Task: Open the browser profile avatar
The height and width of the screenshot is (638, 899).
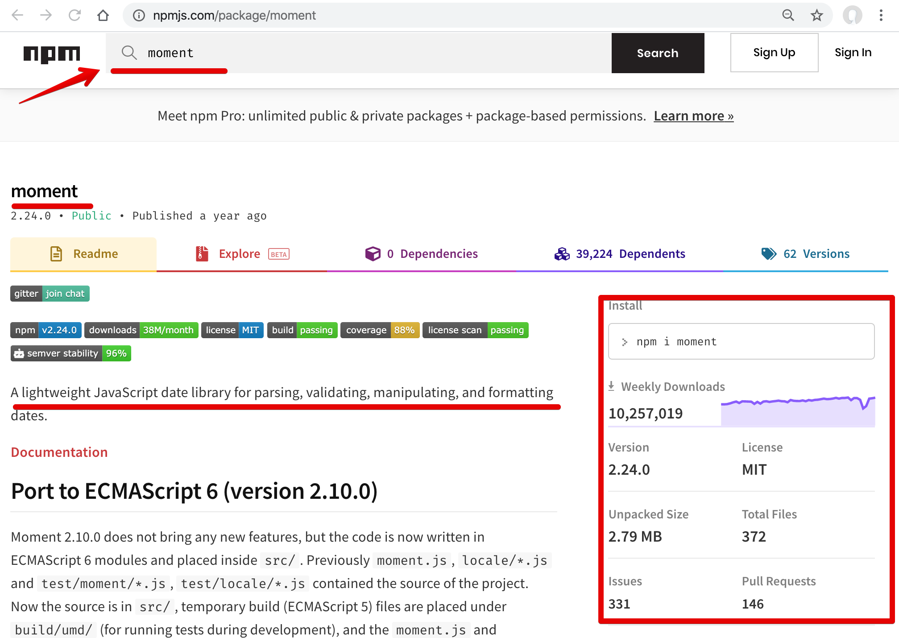Action: (x=852, y=16)
